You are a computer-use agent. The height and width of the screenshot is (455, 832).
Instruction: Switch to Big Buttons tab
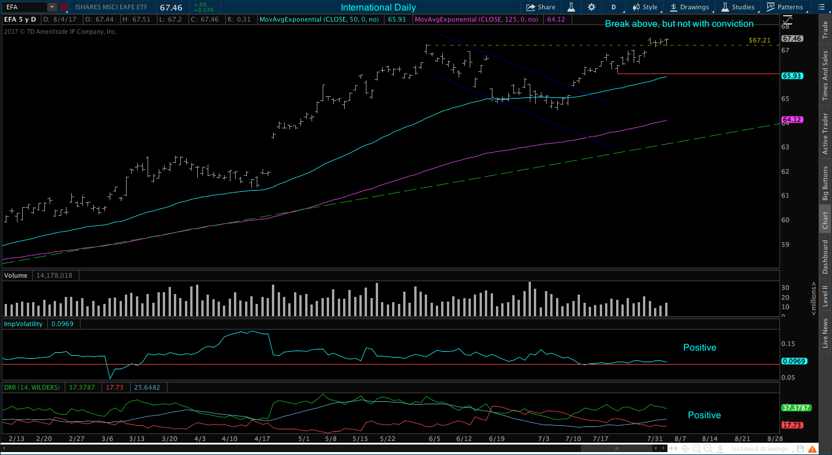(825, 183)
